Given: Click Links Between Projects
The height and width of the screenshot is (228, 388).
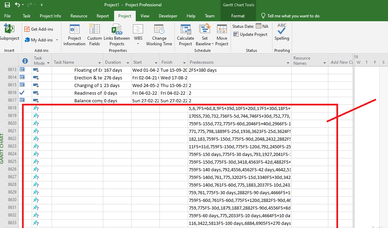Looking at the screenshot, I should (x=117, y=34).
